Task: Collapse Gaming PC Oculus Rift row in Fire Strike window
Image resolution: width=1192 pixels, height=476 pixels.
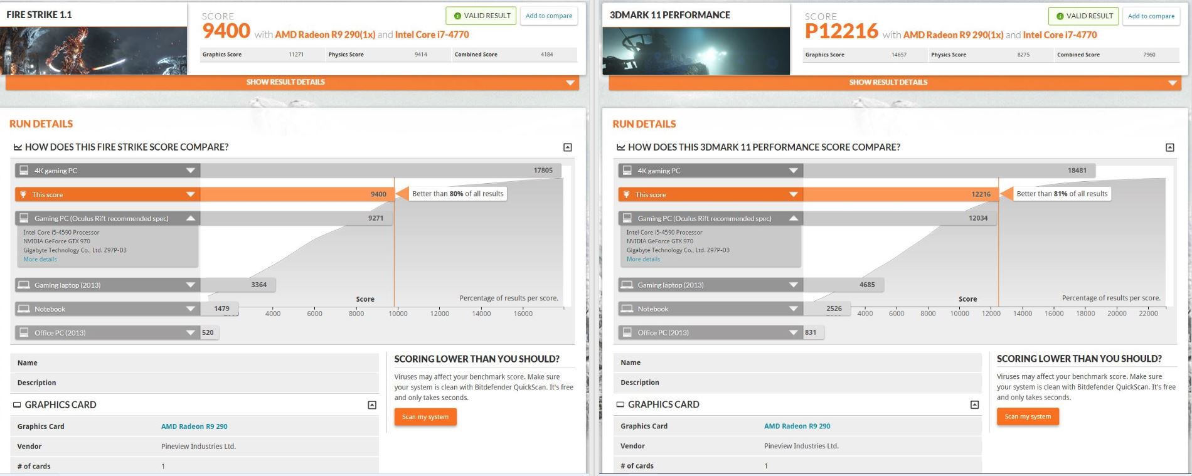Action: [x=191, y=218]
